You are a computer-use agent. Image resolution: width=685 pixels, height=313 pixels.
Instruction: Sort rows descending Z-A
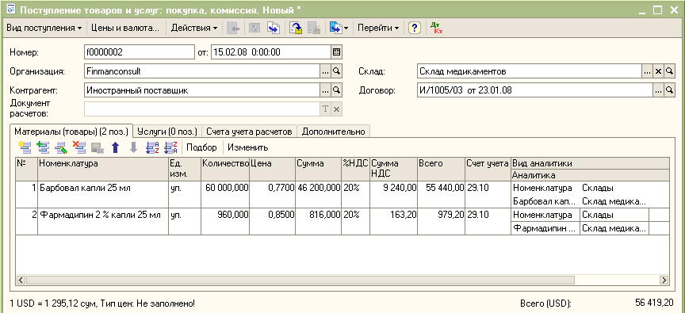pos(170,147)
